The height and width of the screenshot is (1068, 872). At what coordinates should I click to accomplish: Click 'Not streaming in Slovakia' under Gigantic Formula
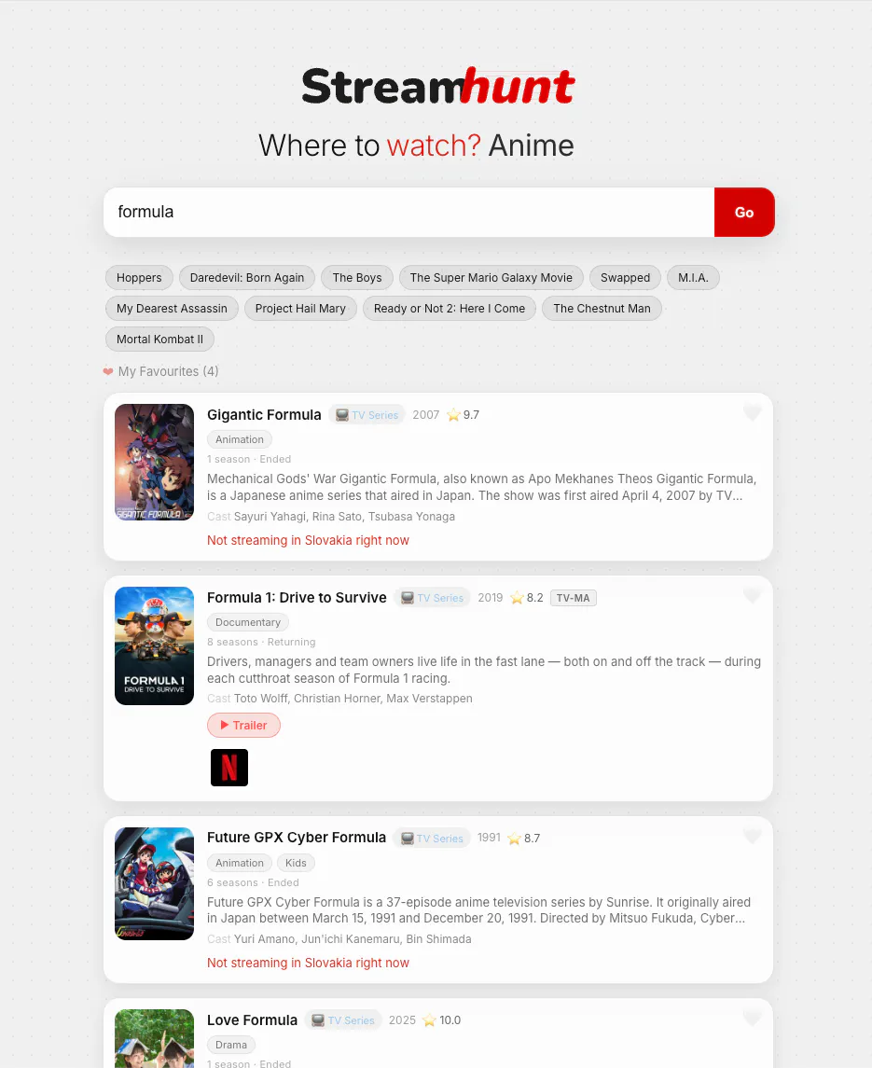coord(308,540)
